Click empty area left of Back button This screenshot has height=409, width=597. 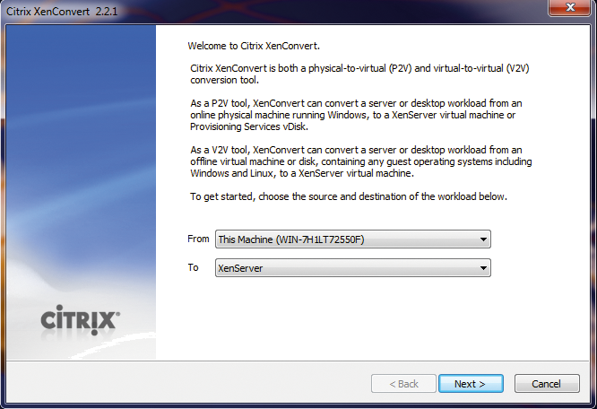[224, 384]
